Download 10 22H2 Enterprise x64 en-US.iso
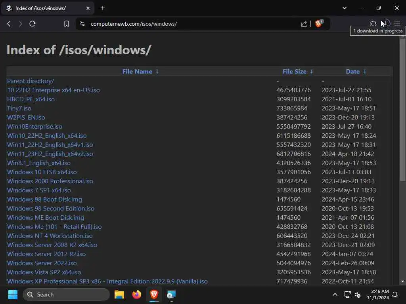406x304 pixels. (x=54, y=90)
